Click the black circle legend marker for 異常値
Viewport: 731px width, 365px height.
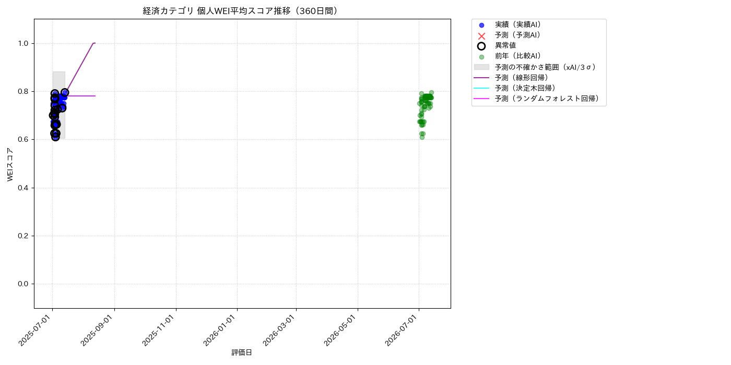coord(481,46)
